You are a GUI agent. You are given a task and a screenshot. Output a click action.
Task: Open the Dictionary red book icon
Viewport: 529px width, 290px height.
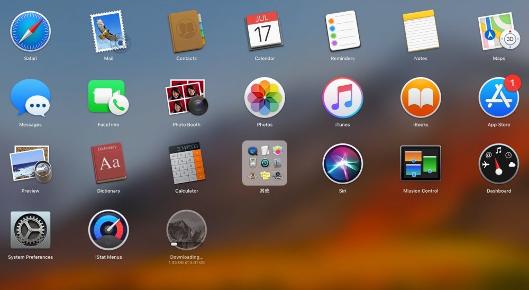108,163
